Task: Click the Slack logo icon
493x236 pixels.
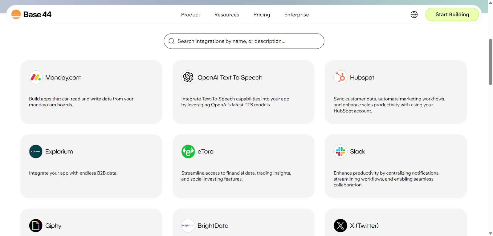Action: point(340,151)
